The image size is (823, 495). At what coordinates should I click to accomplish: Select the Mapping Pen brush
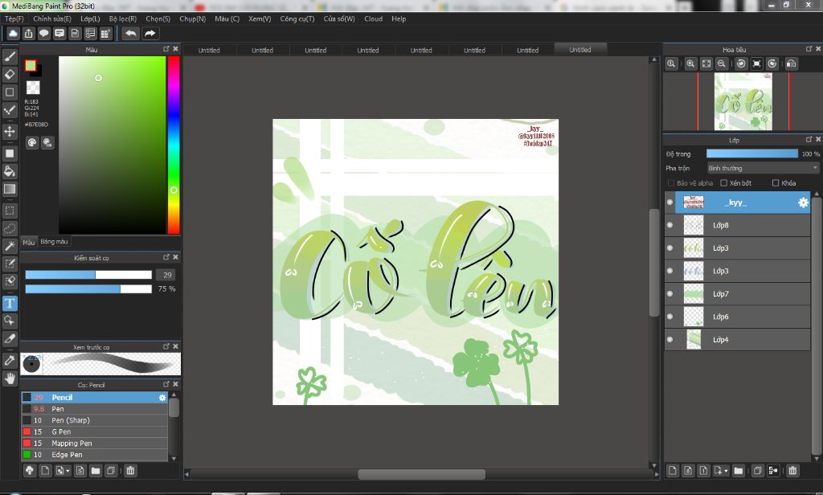pyautogui.click(x=95, y=444)
